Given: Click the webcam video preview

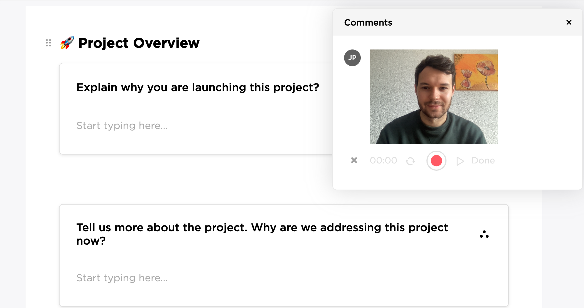Looking at the screenshot, I should [x=433, y=96].
